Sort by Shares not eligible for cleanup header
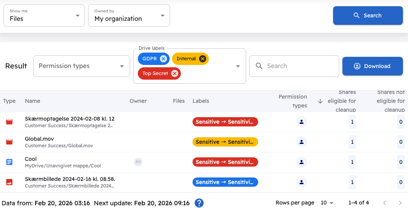 (x=391, y=101)
